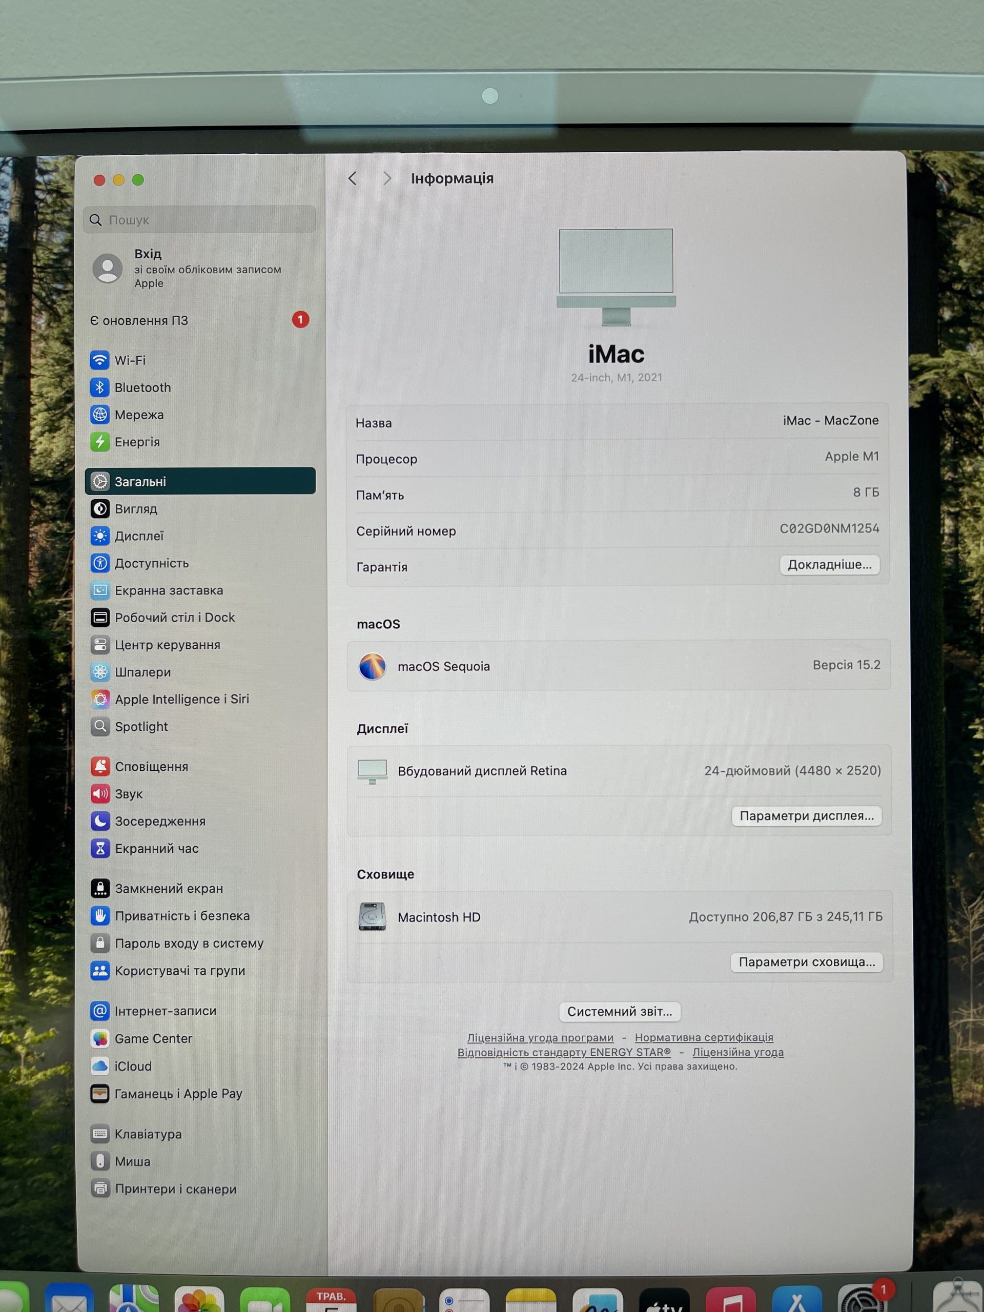Click built-in Retina display icon
The width and height of the screenshot is (984, 1312).
point(373,772)
